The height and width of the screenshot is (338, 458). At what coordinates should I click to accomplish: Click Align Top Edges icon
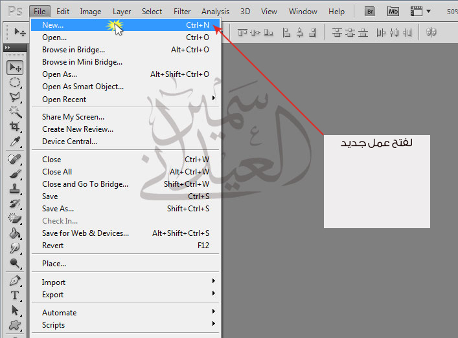click(242, 32)
